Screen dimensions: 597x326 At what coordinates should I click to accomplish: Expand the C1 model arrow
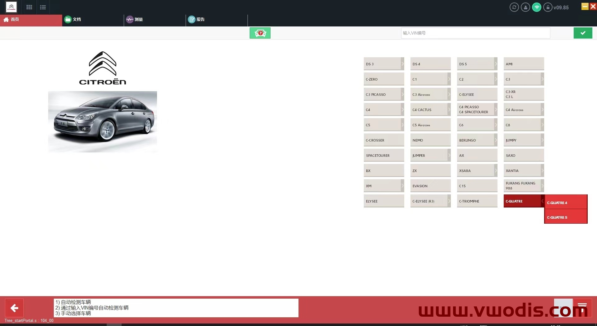click(449, 79)
